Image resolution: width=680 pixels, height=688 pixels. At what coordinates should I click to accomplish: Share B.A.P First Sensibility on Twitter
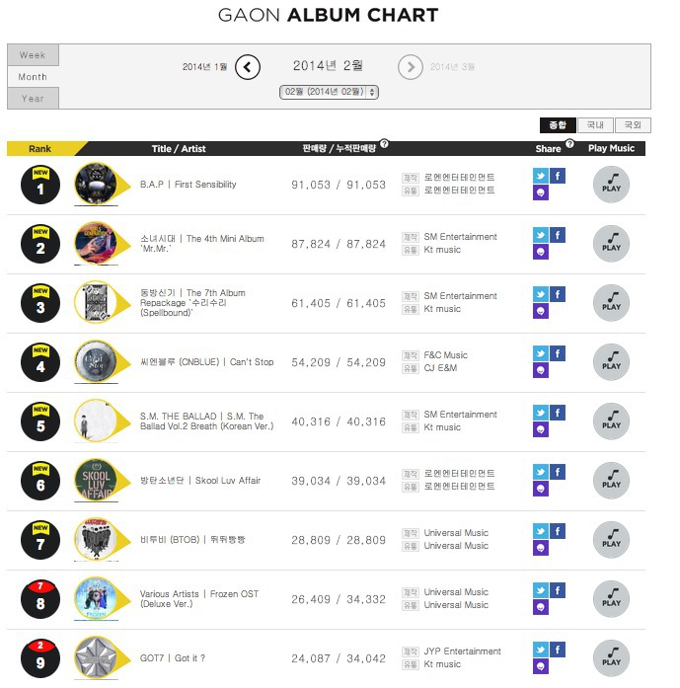tap(541, 176)
